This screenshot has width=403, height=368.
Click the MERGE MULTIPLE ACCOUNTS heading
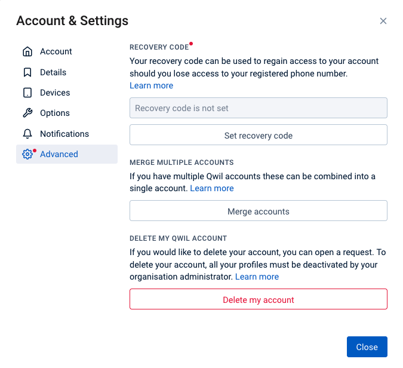pos(181,162)
